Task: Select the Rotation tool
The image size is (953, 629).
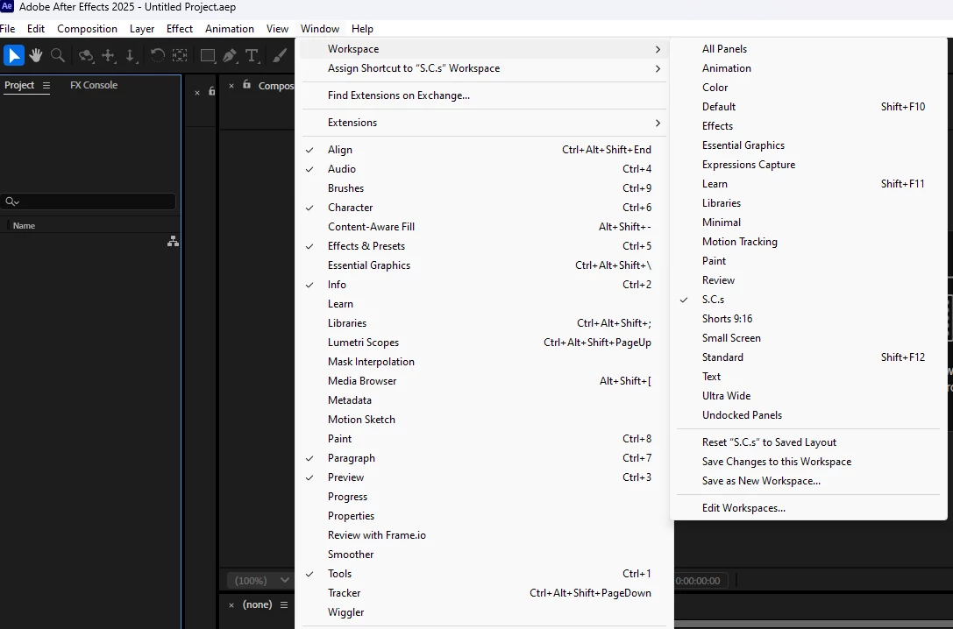Action: (158, 56)
